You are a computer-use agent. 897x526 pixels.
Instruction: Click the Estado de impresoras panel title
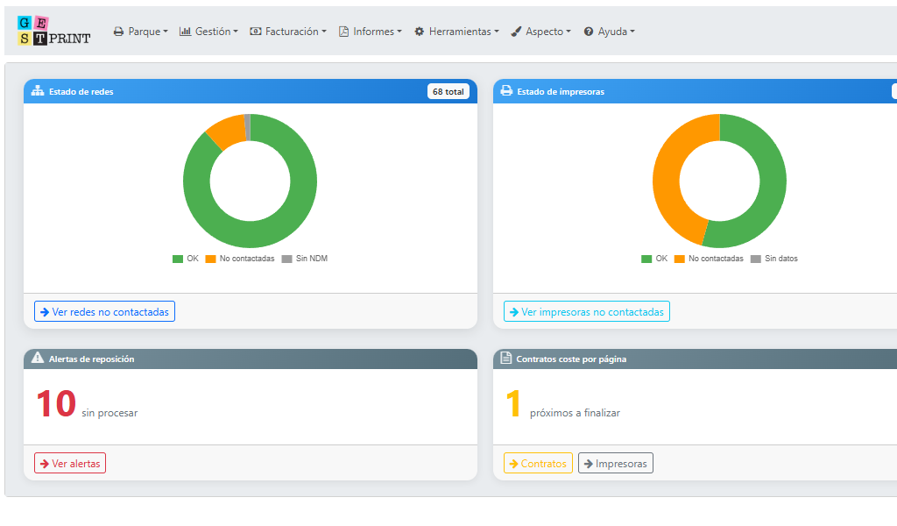561,91
